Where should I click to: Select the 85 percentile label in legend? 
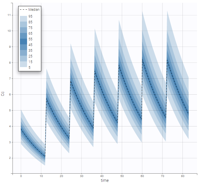(30, 22)
